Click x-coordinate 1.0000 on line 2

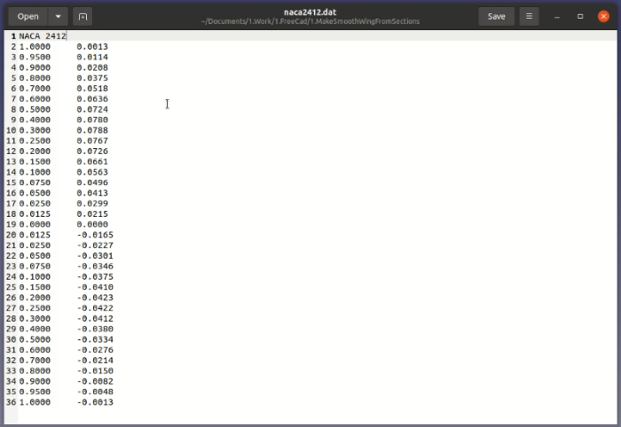point(35,47)
